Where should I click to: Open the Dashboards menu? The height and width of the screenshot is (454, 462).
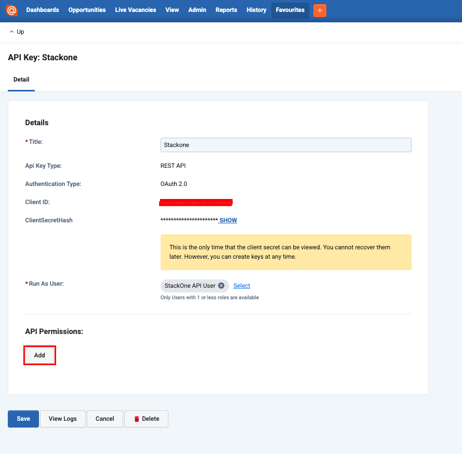click(x=43, y=10)
